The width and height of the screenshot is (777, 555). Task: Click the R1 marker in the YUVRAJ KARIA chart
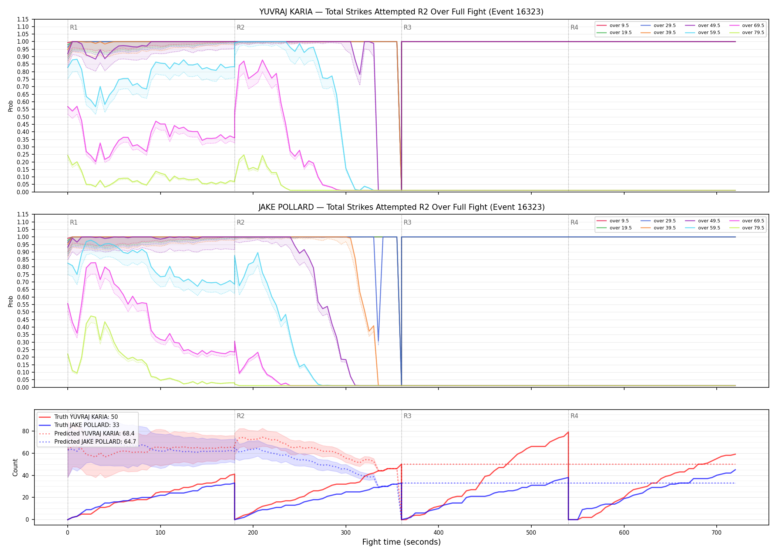coord(74,27)
